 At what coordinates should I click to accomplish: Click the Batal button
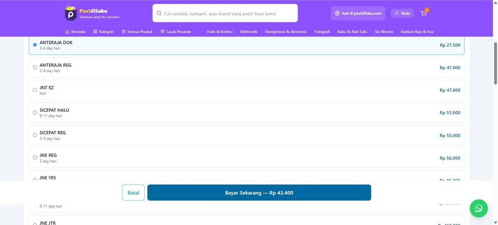coord(133,193)
